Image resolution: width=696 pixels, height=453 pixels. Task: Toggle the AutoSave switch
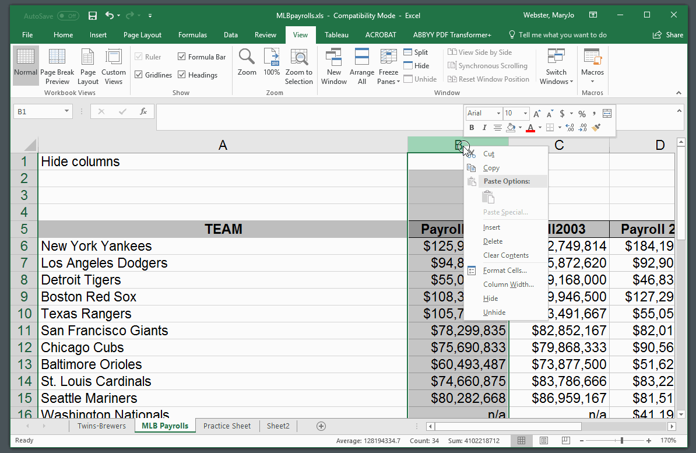click(68, 16)
